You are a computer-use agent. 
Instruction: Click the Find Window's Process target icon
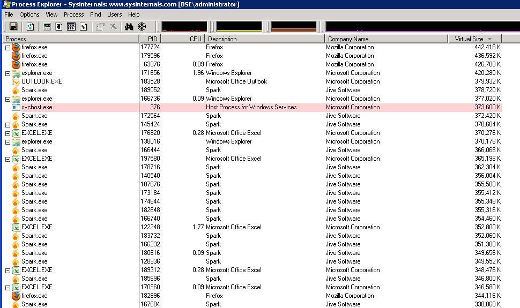tap(142, 27)
